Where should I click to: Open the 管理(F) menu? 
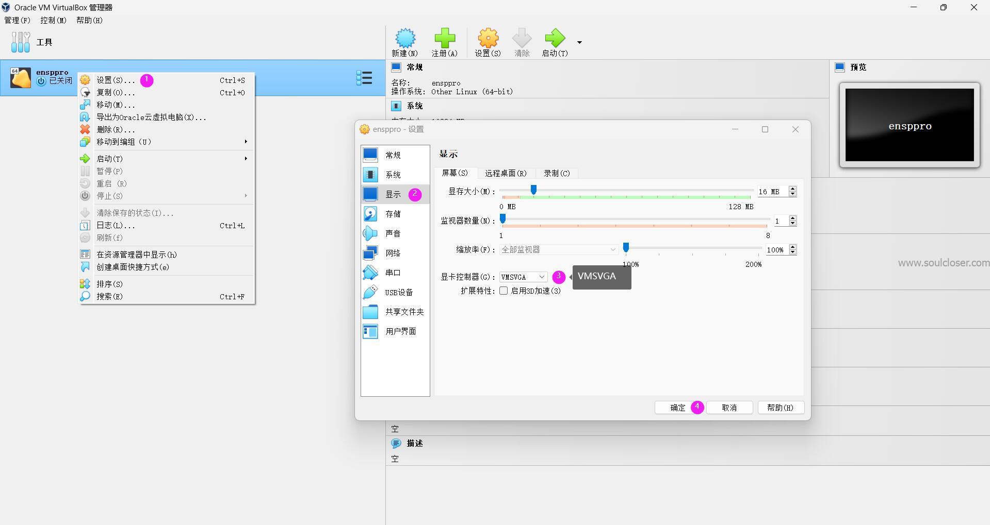pyautogui.click(x=18, y=20)
